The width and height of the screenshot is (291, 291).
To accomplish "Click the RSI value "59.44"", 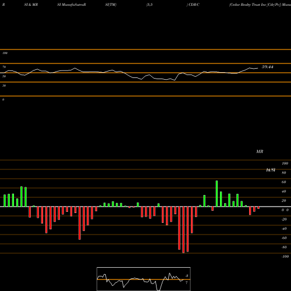I will coord(268,67).
